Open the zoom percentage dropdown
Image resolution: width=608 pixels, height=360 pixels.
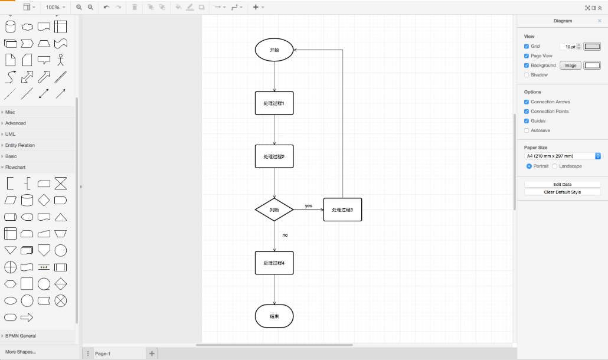coord(55,7)
